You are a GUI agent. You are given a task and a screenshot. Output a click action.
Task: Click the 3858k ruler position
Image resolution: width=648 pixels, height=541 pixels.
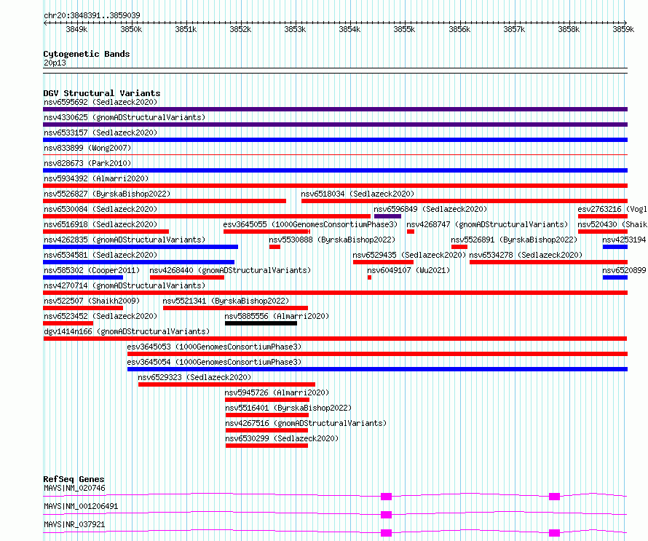pos(569,29)
